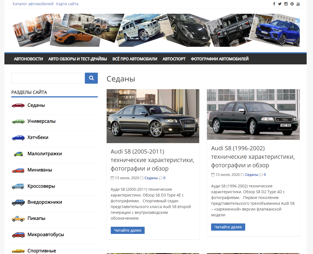This screenshot has height=254, width=313.
Task: Open the Каталог автомобилей link
Action: point(33,4)
